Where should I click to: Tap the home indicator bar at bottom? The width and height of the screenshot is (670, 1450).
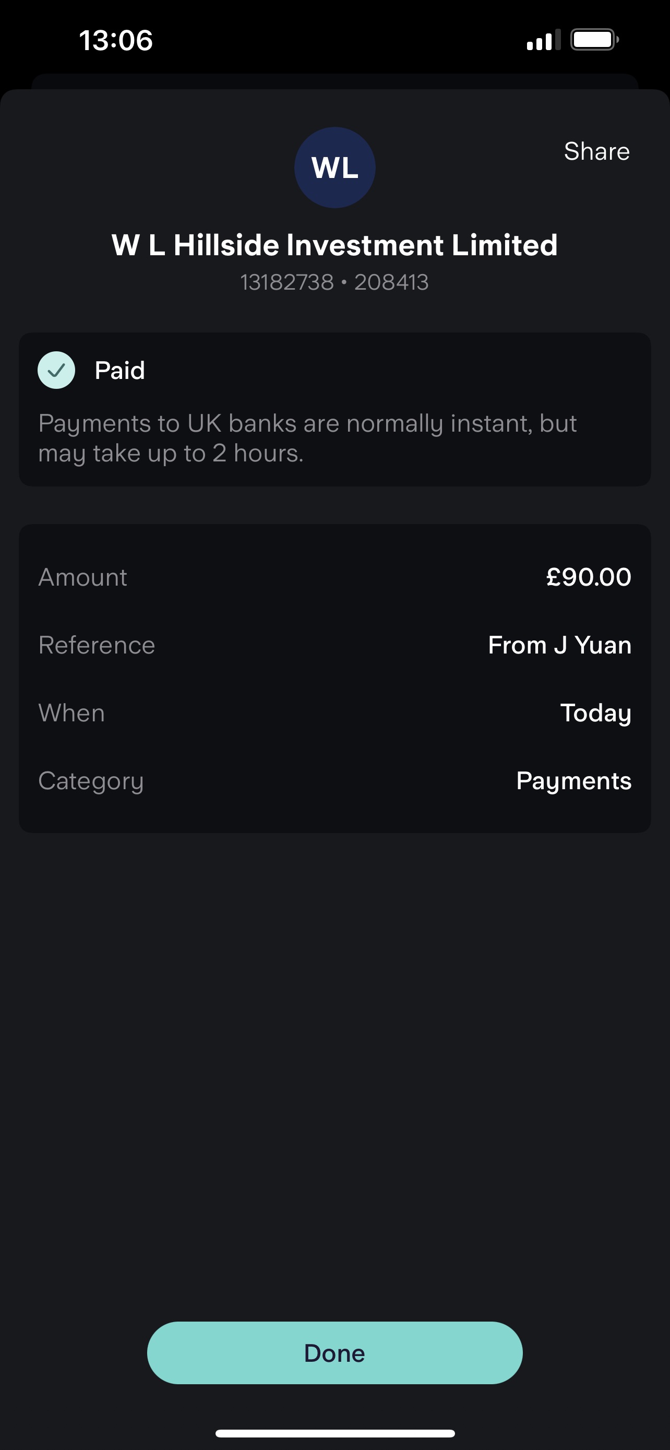(x=334, y=1433)
